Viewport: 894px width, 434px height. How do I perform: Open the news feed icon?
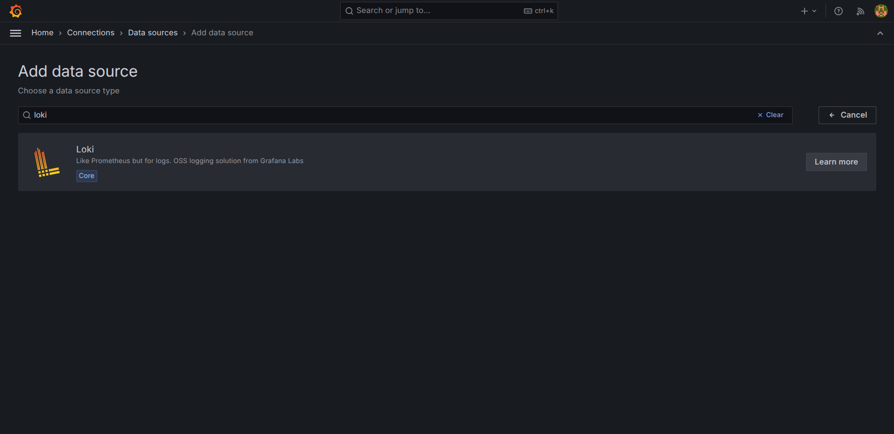click(x=860, y=11)
